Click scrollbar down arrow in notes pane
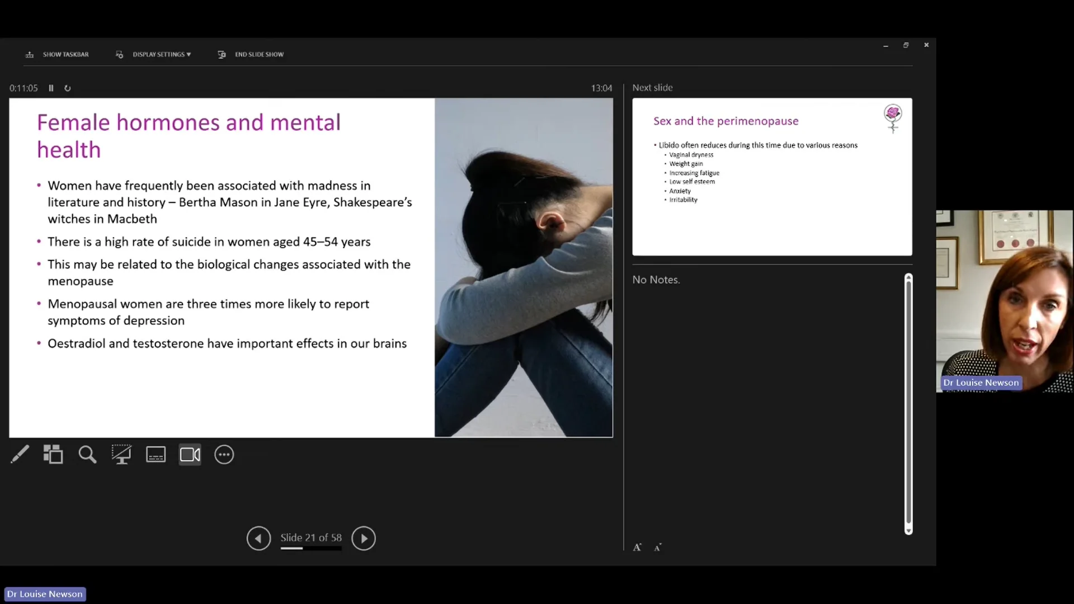The width and height of the screenshot is (1074, 604). pyautogui.click(x=908, y=531)
